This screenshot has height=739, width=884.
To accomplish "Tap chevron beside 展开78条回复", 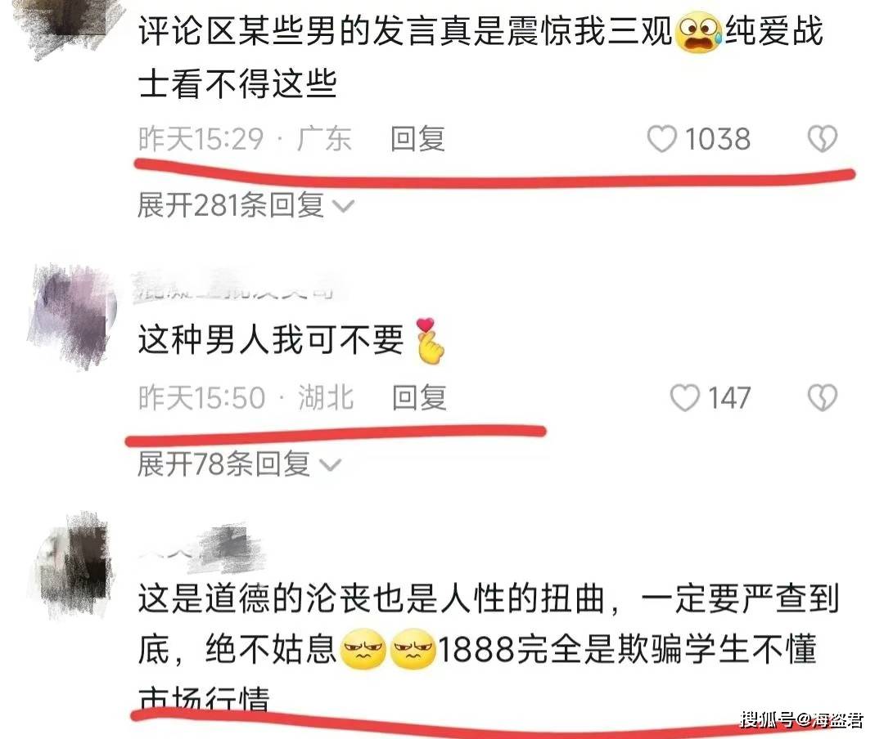I will tap(331, 466).
